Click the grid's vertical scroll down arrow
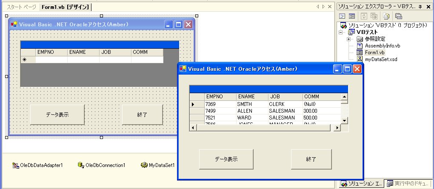This screenshot has width=434, height=189. [344, 121]
